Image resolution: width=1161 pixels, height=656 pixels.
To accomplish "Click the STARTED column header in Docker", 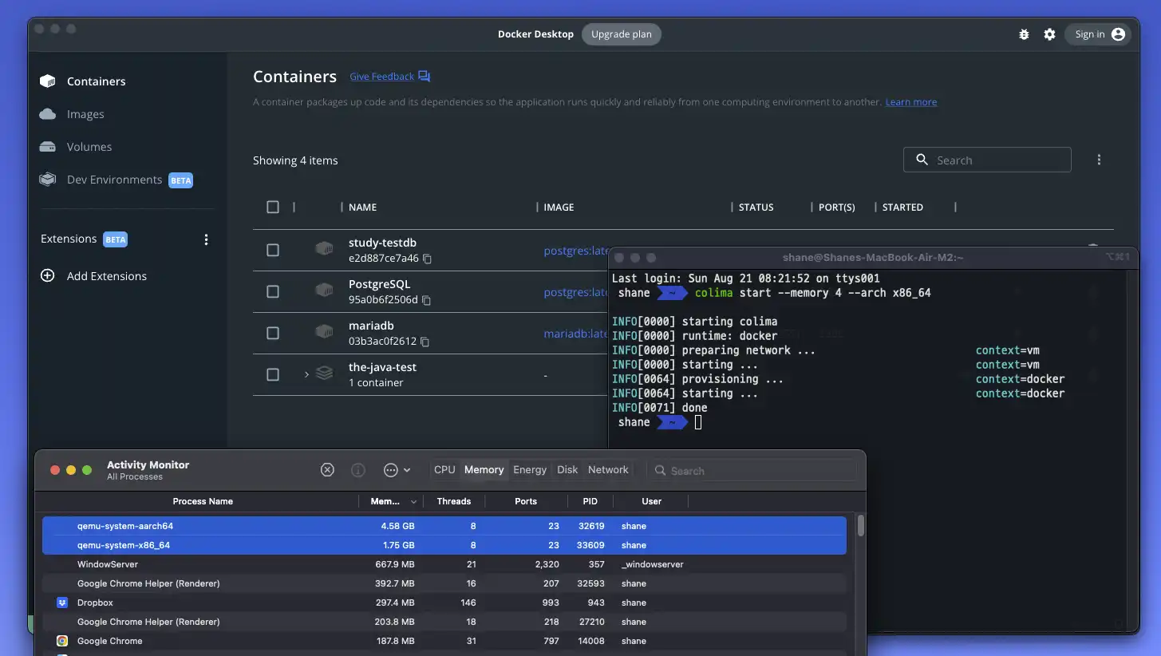I will 902,207.
